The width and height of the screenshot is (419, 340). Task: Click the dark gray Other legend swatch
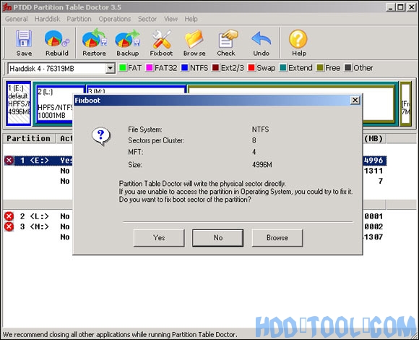coord(348,67)
